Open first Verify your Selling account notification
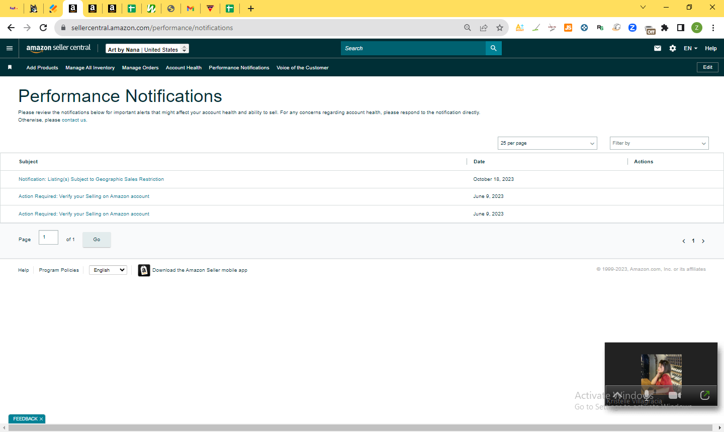The height and width of the screenshot is (432, 724). pos(84,196)
